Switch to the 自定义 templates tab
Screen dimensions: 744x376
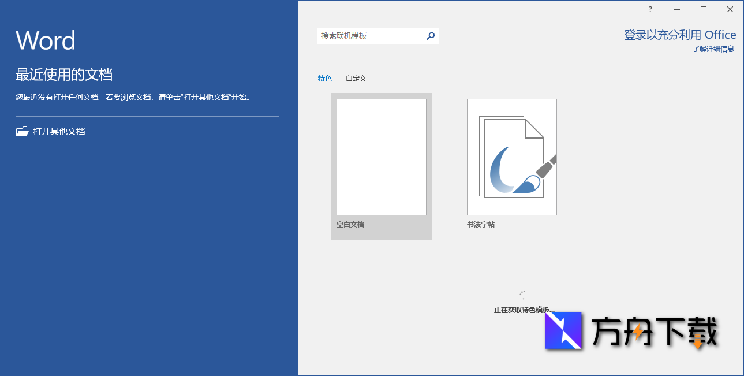pos(356,78)
